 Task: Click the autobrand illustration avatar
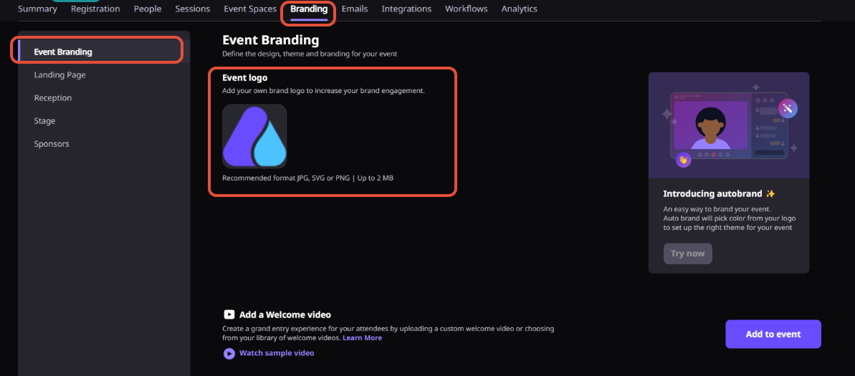pyautogui.click(x=710, y=129)
